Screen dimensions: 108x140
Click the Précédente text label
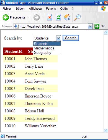pos(18,17)
